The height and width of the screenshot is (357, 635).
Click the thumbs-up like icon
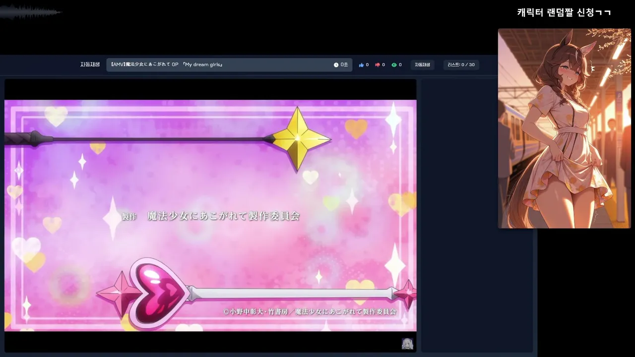[361, 65]
